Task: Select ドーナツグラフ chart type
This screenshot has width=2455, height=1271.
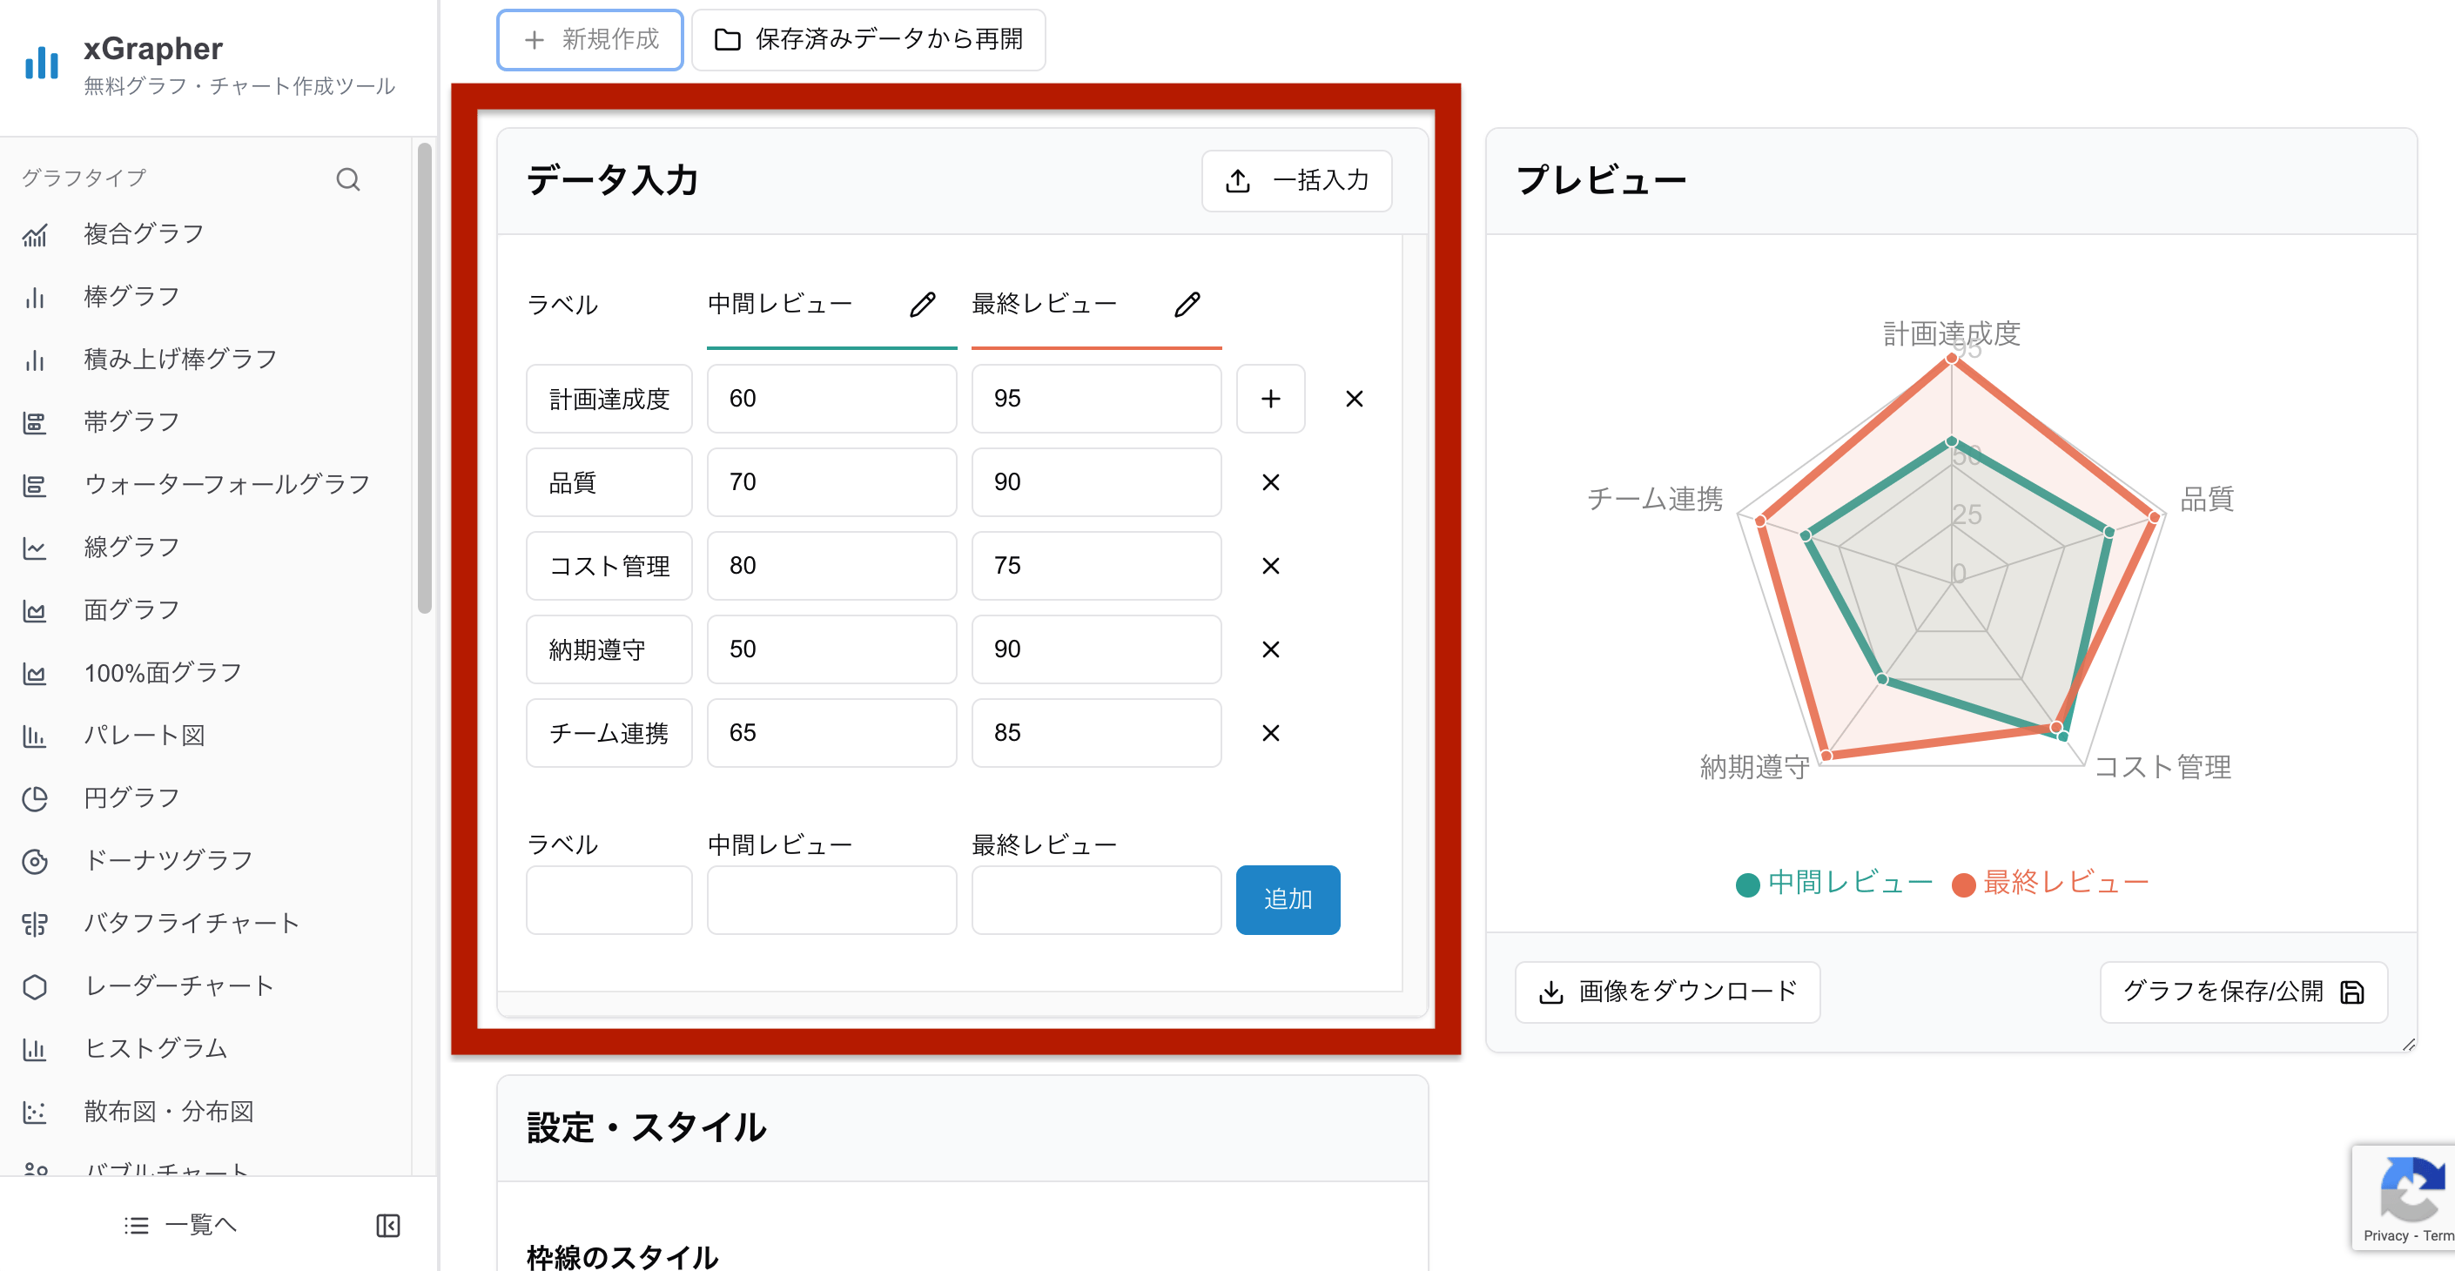Action: point(167,859)
